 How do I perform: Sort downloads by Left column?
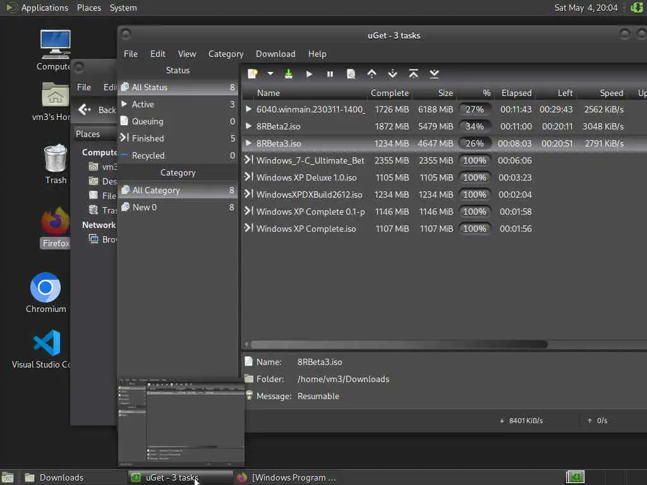(x=556, y=93)
